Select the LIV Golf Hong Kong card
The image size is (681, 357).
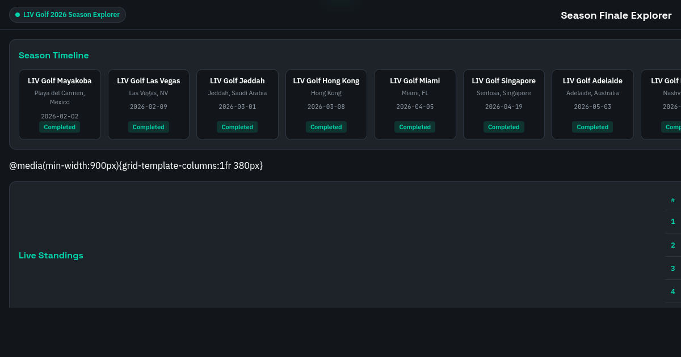326,104
